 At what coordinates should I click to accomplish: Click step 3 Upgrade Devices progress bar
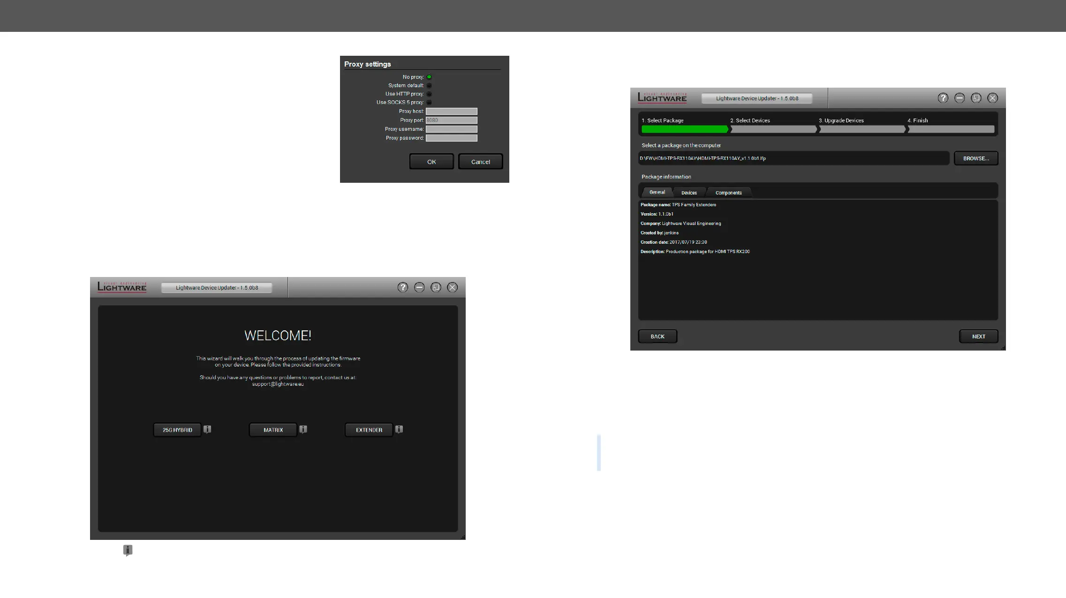tap(862, 129)
